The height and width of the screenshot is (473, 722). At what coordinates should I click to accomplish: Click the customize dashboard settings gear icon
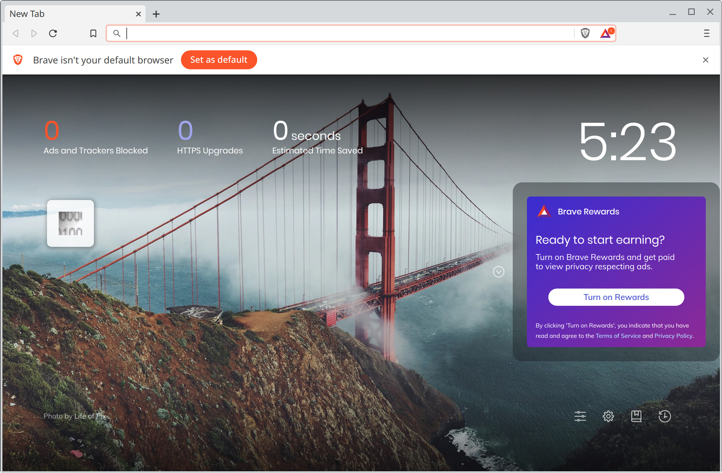pyautogui.click(x=609, y=416)
